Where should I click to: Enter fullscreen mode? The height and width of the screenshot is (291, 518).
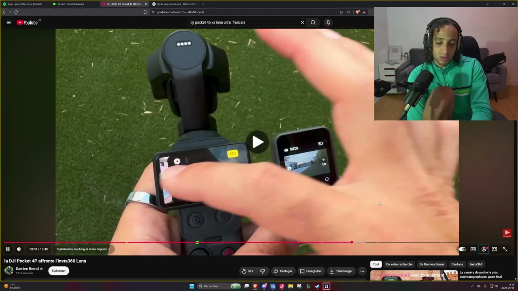click(x=505, y=249)
